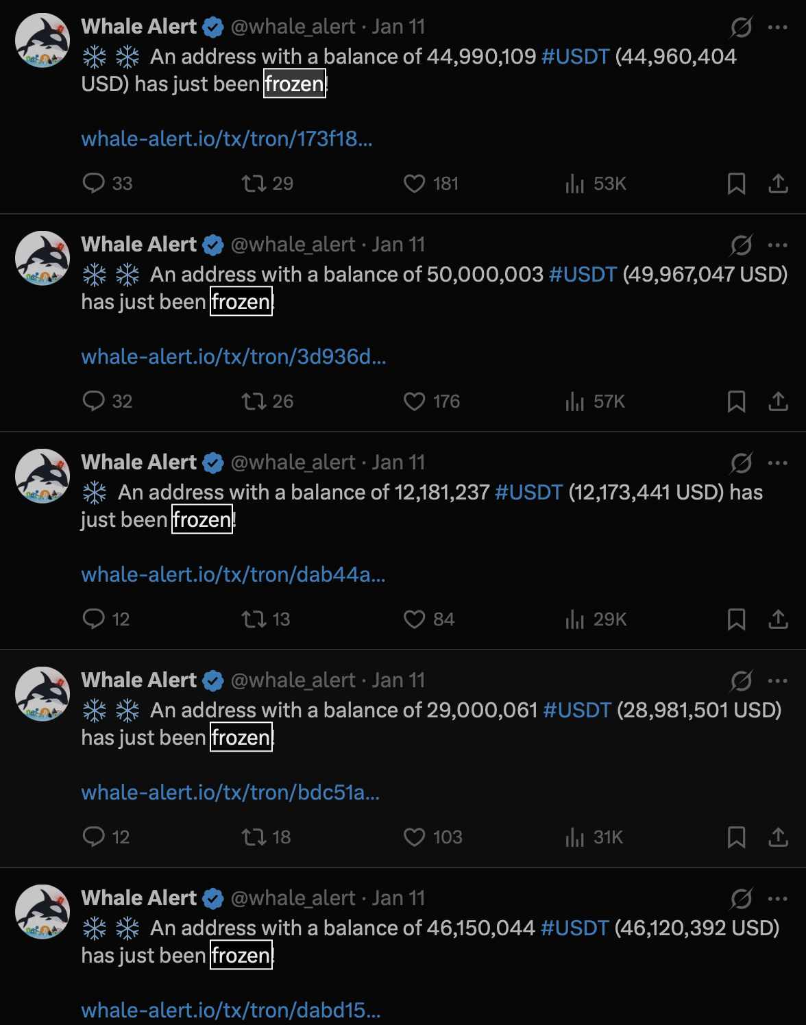Repost the 12,181,237 USDT frozen tweet
This screenshot has height=1025, width=806.
[x=254, y=619]
